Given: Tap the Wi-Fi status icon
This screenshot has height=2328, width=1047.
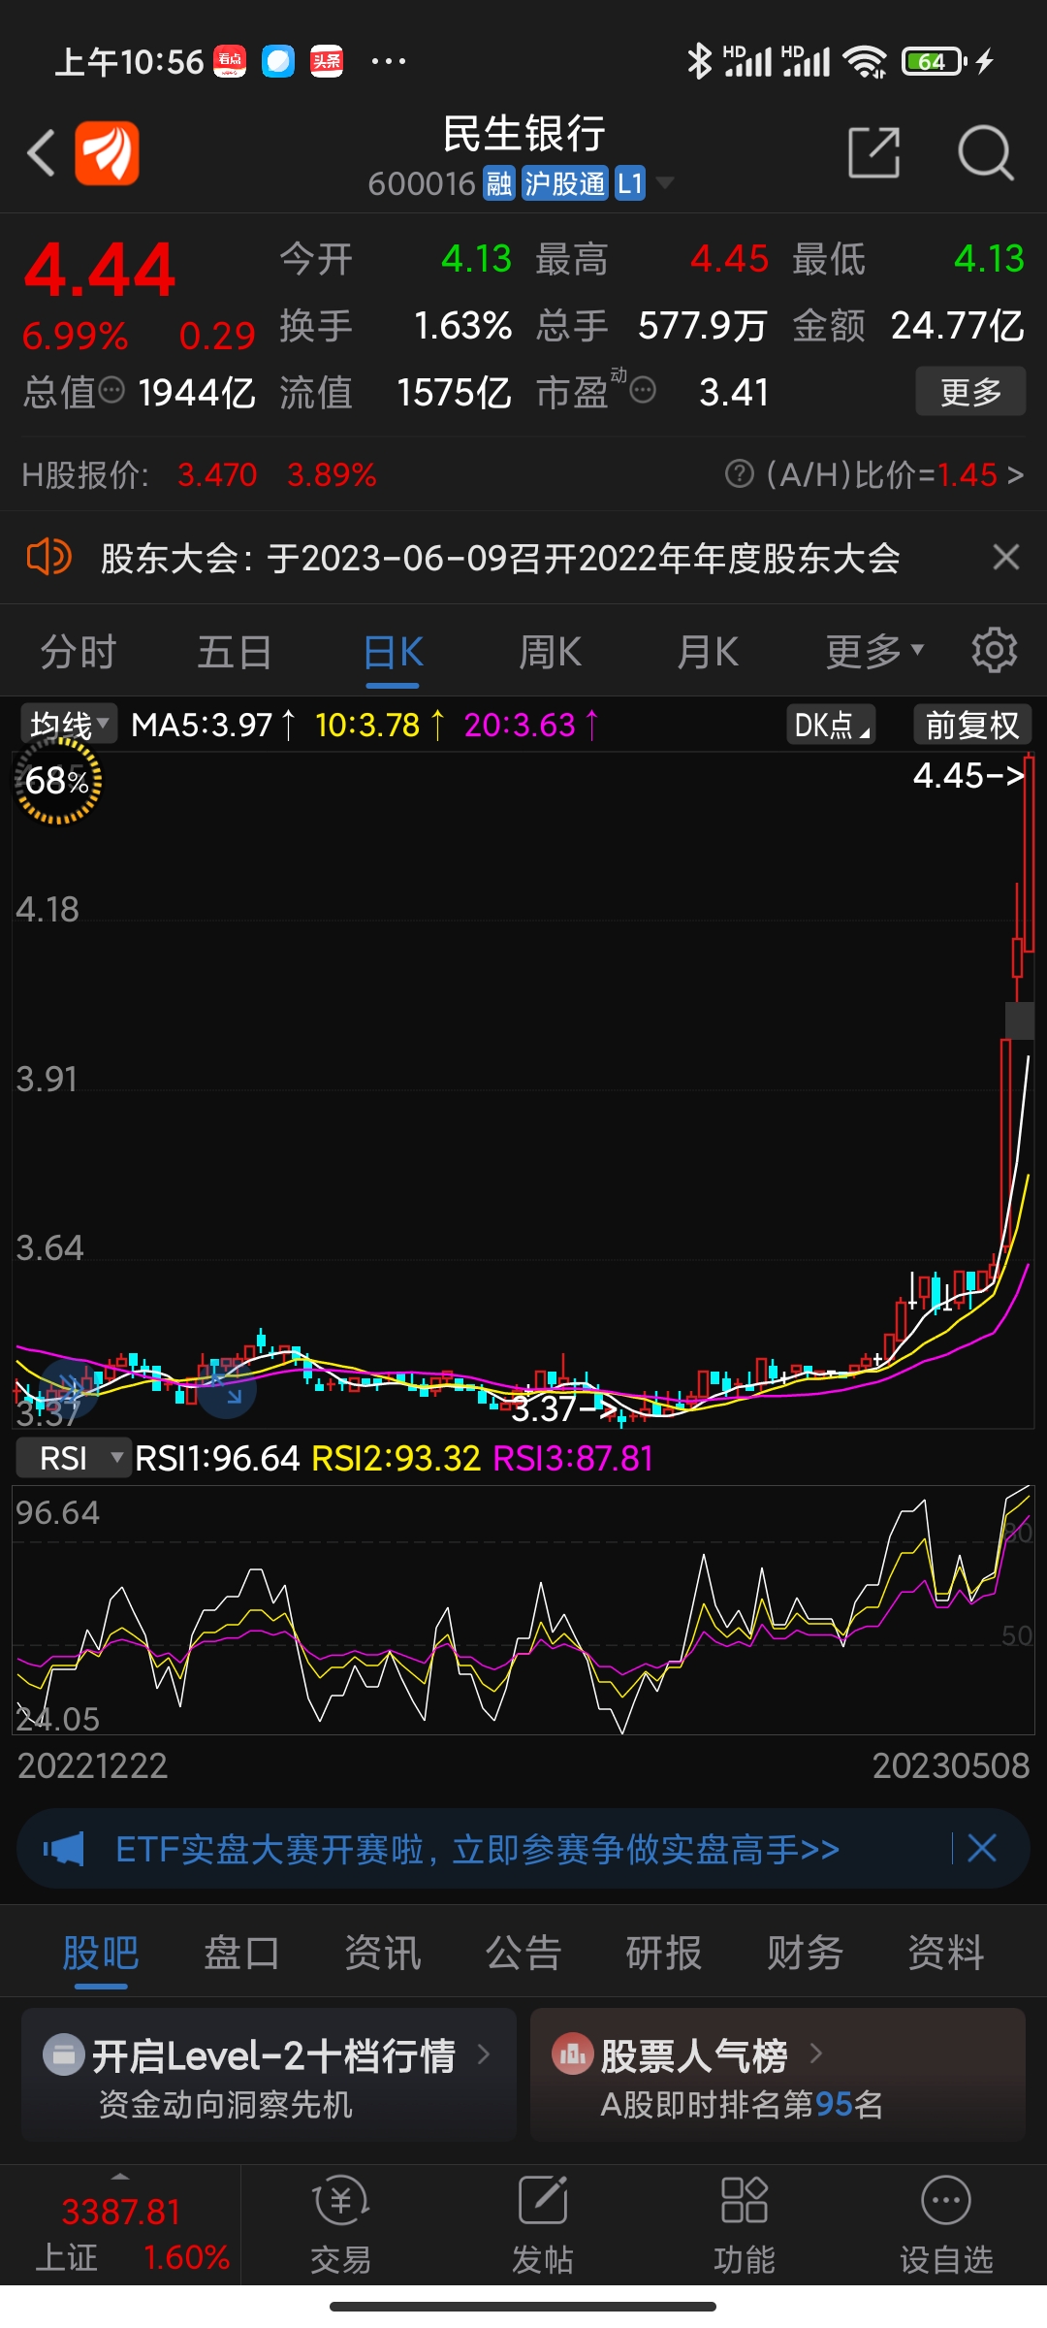Looking at the screenshot, I should 866,61.
